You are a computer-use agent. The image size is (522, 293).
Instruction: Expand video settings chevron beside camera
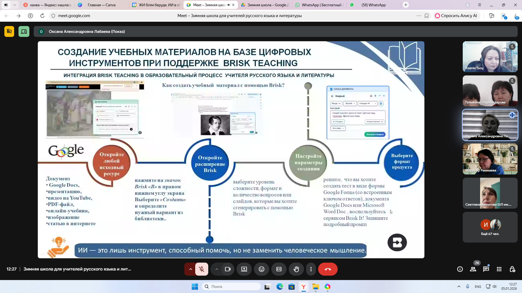click(x=217, y=269)
